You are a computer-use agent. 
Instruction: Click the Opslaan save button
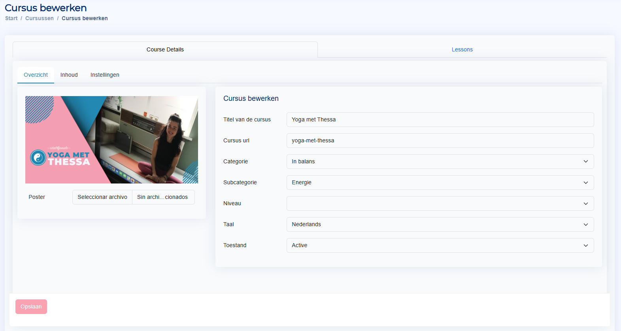(31, 306)
